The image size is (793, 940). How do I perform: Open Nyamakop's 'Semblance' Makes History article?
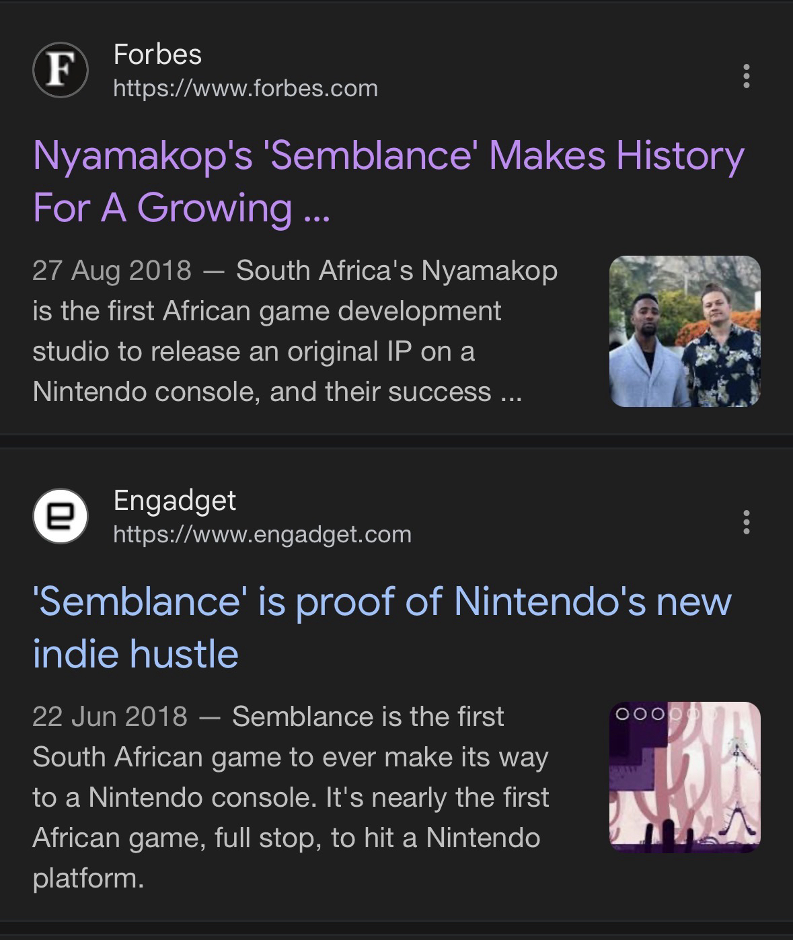(x=388, y=156)
